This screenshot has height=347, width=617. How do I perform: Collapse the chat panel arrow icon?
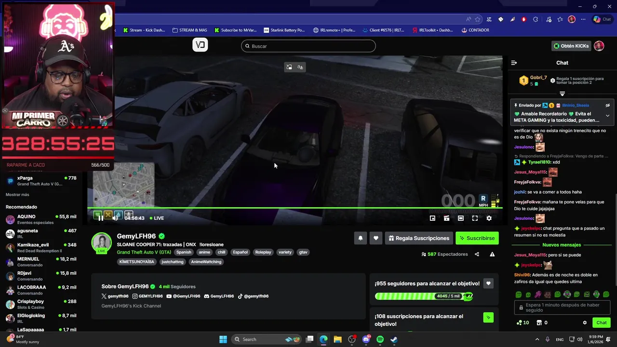pyautogui.click(x=514, y=63)
